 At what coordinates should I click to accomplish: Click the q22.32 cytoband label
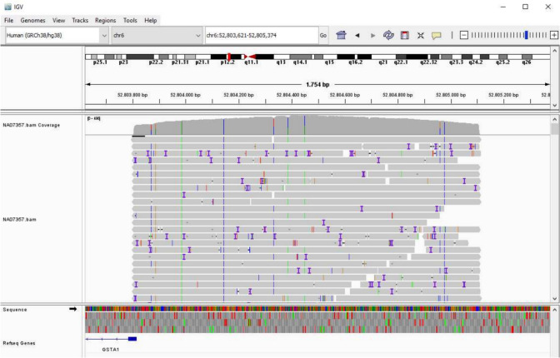pyautogui.click(x=428, y=62)
